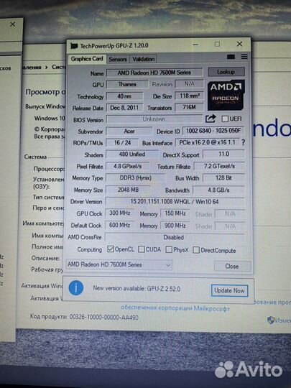The height and width of the screenshot is (388, 291).
Task: Click the ROPs/TMUs value 16 / 24
Action: click(122, 142)
